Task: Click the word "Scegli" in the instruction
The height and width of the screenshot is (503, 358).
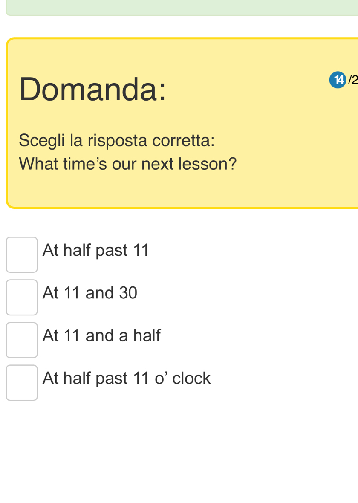Action: click(39, 140)
